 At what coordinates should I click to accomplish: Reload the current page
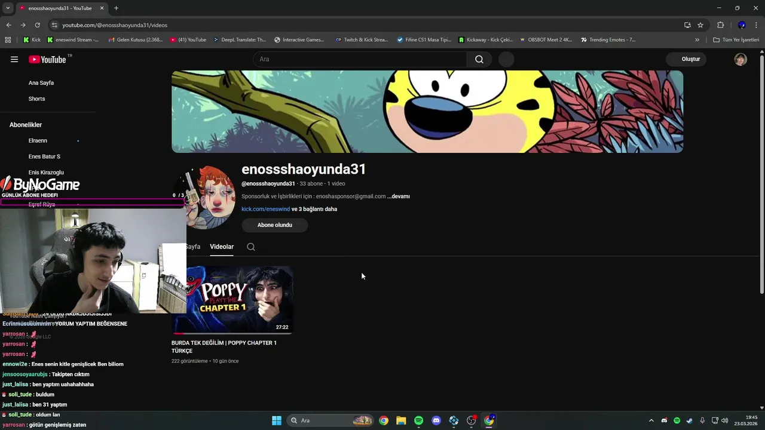click(x=37, y=25)
